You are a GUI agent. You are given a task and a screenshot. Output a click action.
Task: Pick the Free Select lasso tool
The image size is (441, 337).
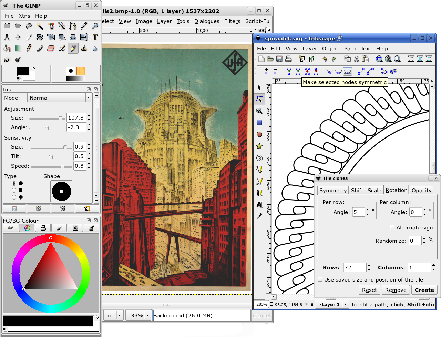(29, 26)
